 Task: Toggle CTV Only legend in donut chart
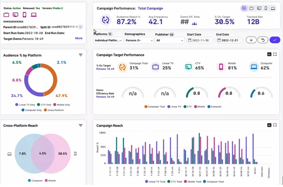point(44,105)
